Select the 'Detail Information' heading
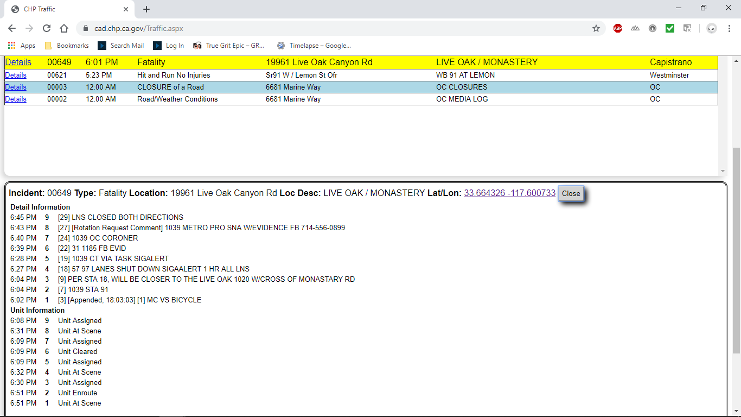The width and height of the screenshot is (741, 417). 40,207
